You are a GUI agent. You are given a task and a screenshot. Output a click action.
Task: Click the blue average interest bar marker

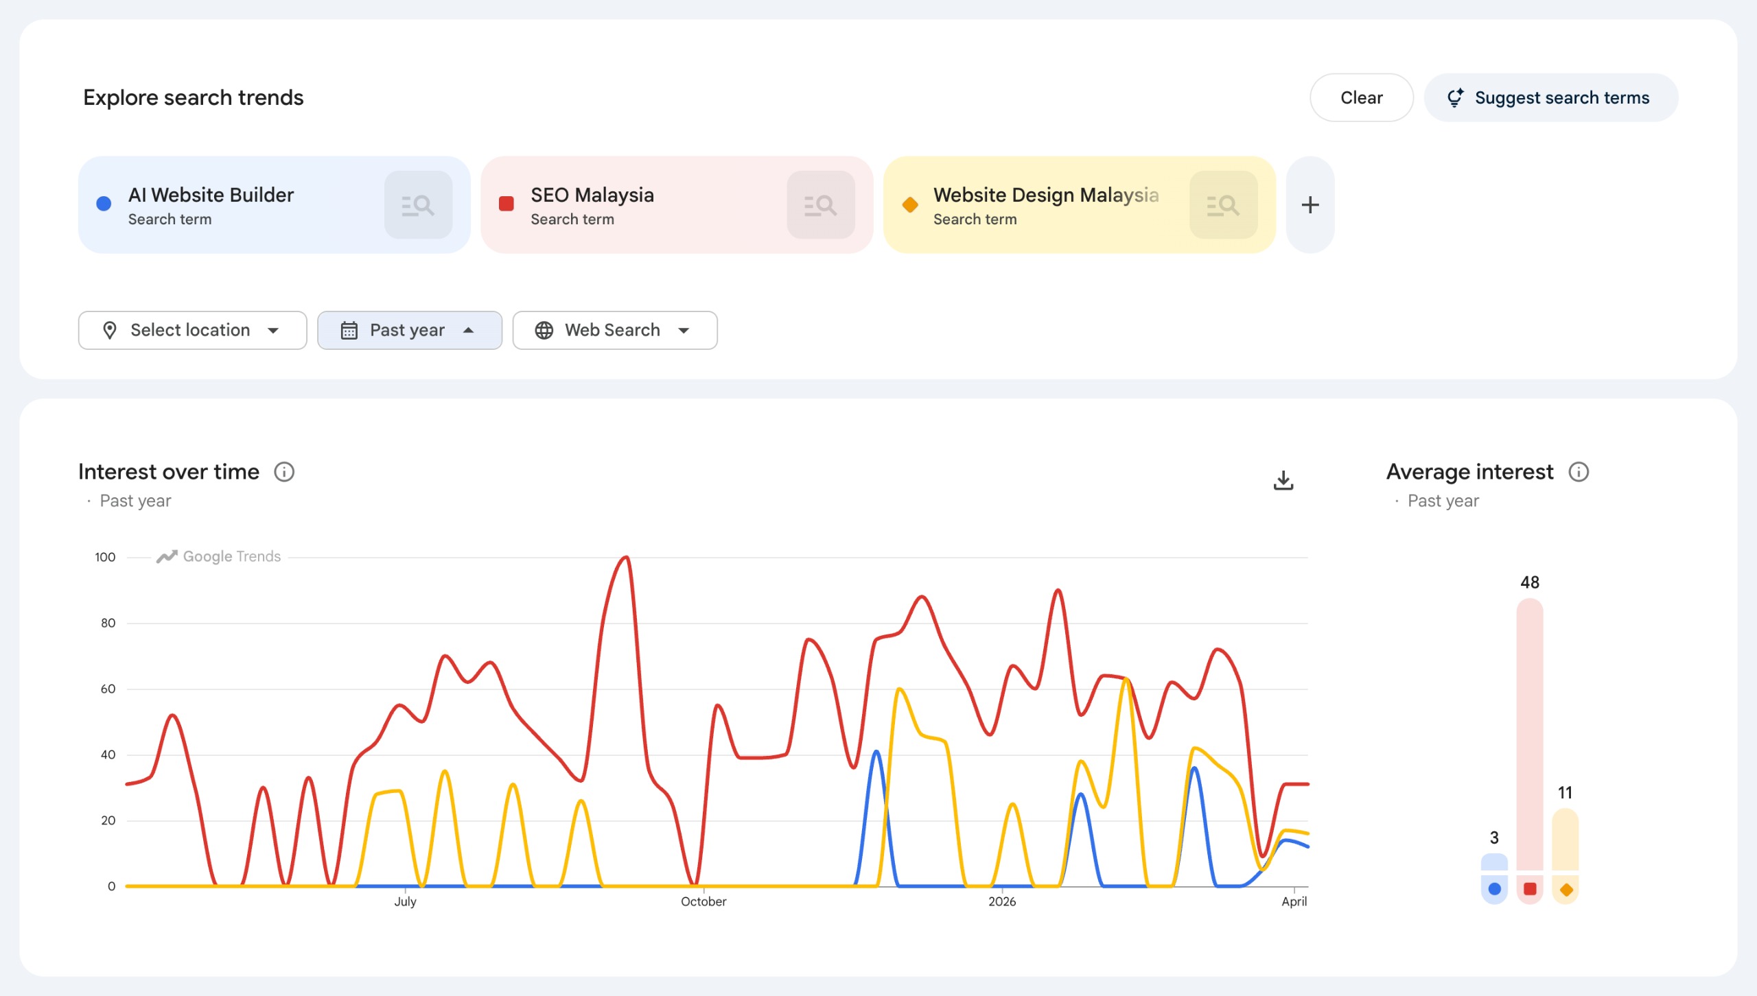tap(1494, 889)
